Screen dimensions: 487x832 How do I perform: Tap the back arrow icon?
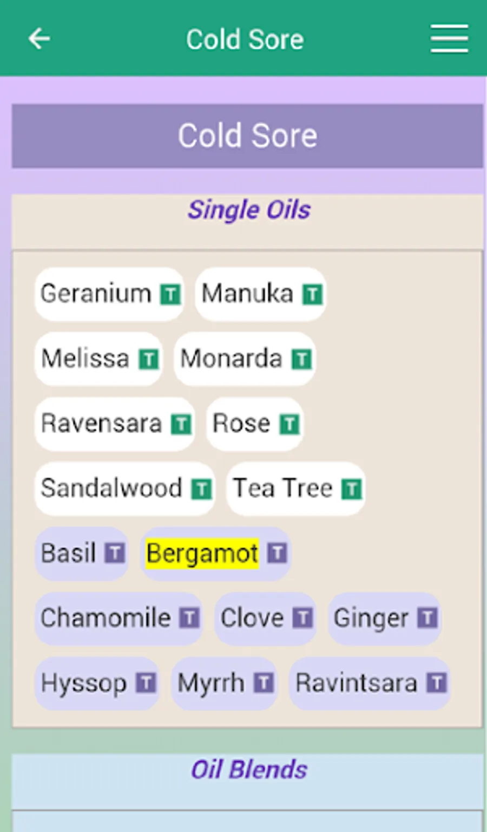point(39,39)
